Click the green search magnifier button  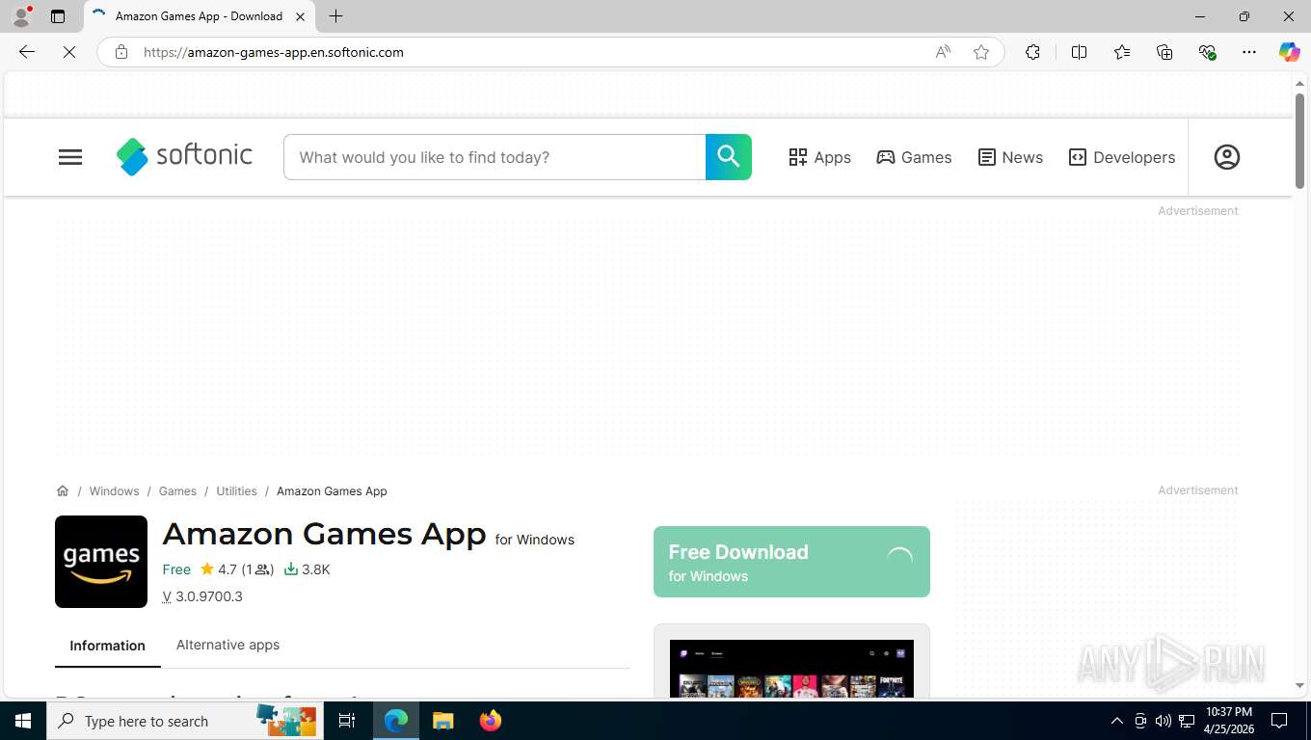pyautogui.click(x=729, y=157)
